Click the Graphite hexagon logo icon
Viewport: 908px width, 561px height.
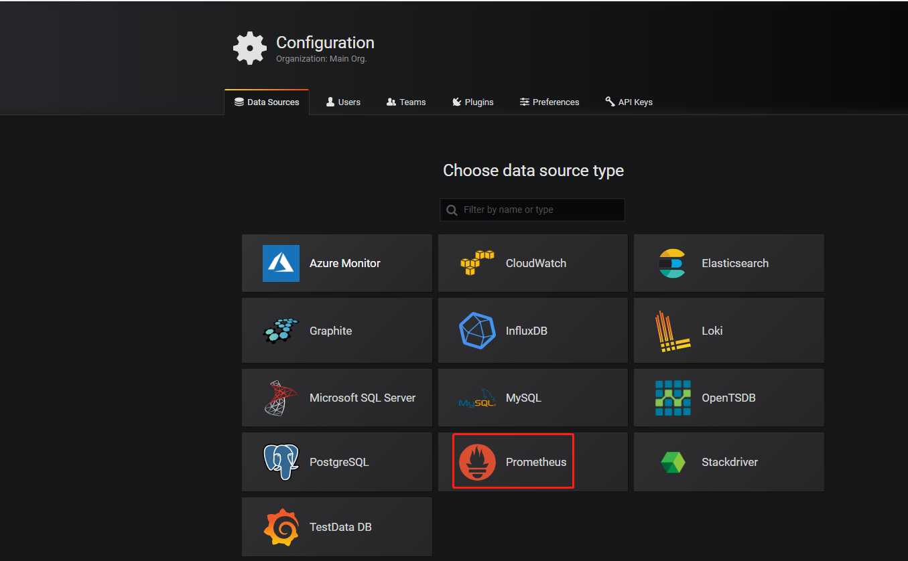(280, 331)
